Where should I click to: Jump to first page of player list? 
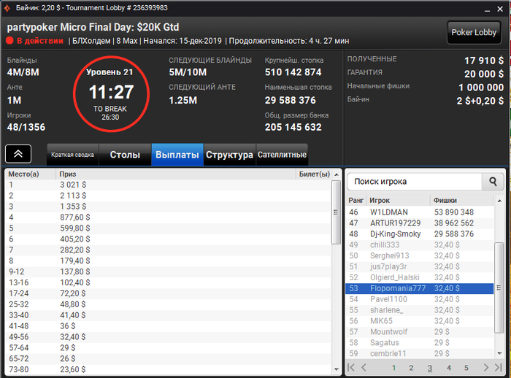point(351,368)
